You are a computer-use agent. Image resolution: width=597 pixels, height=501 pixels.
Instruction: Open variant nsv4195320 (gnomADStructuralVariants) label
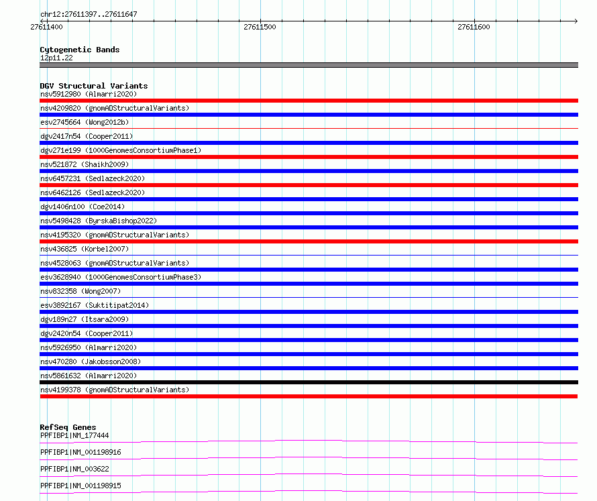pos(115,235)
